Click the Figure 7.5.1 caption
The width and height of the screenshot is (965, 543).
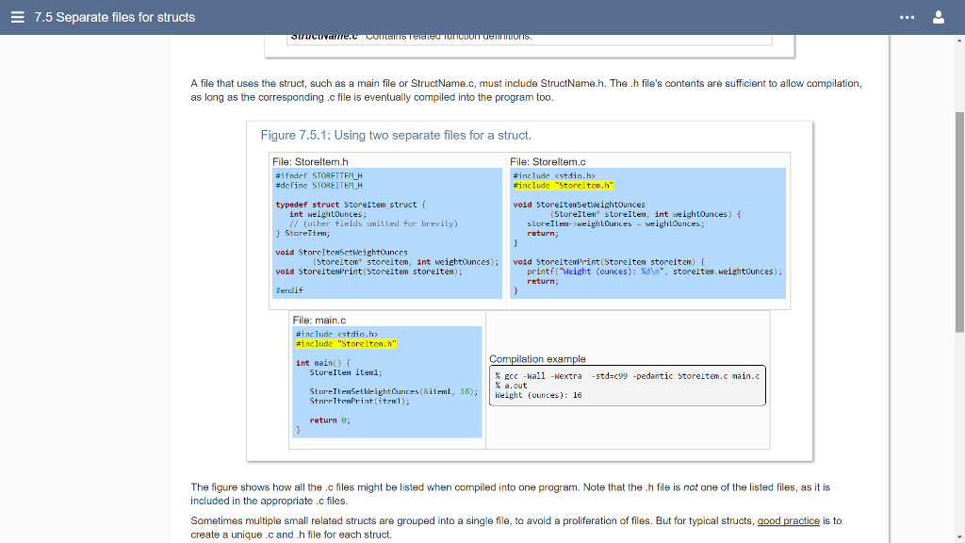pyautogui.click(x=396, y=135)
